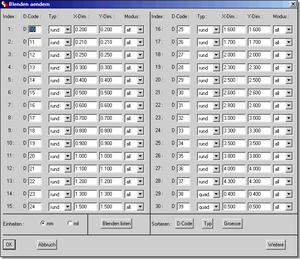Viewport: 300px width, 259px height.
Task: Select the mm units radio button
Action: point(43,223)
